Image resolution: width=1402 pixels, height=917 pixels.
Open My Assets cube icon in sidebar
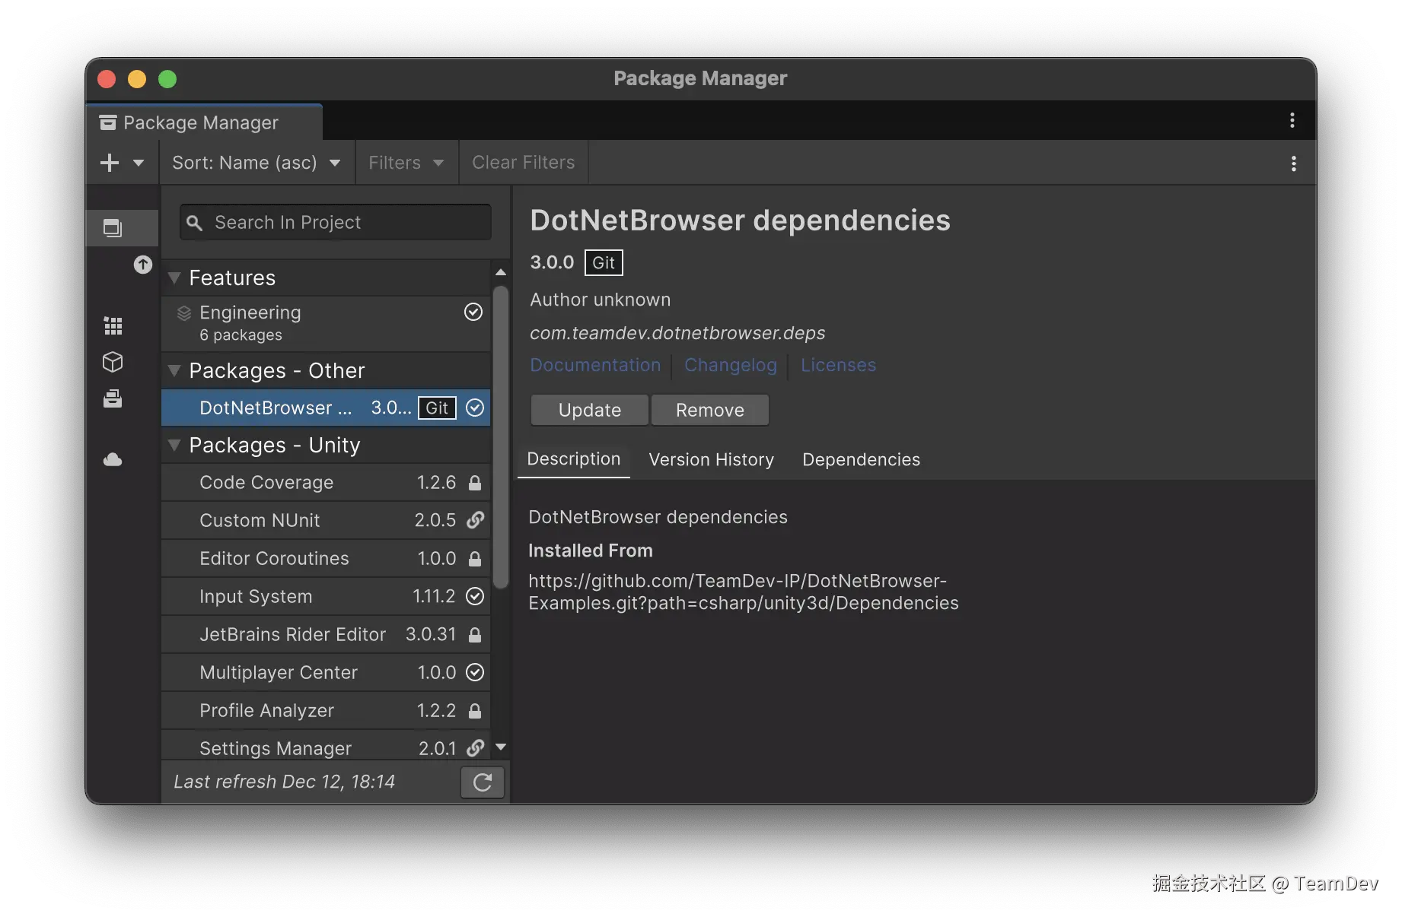pyautogui.click(x=113, y=362)
